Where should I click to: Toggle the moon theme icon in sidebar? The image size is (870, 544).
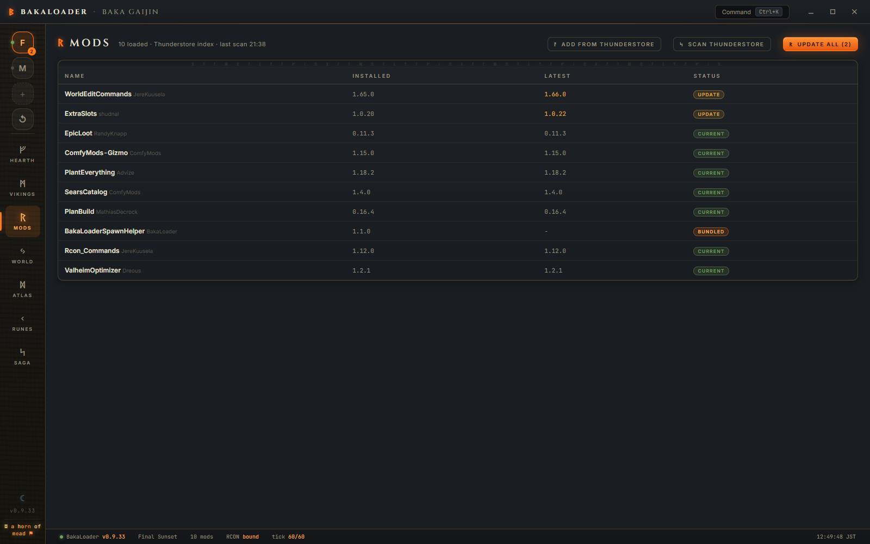(x=22, y=498)
